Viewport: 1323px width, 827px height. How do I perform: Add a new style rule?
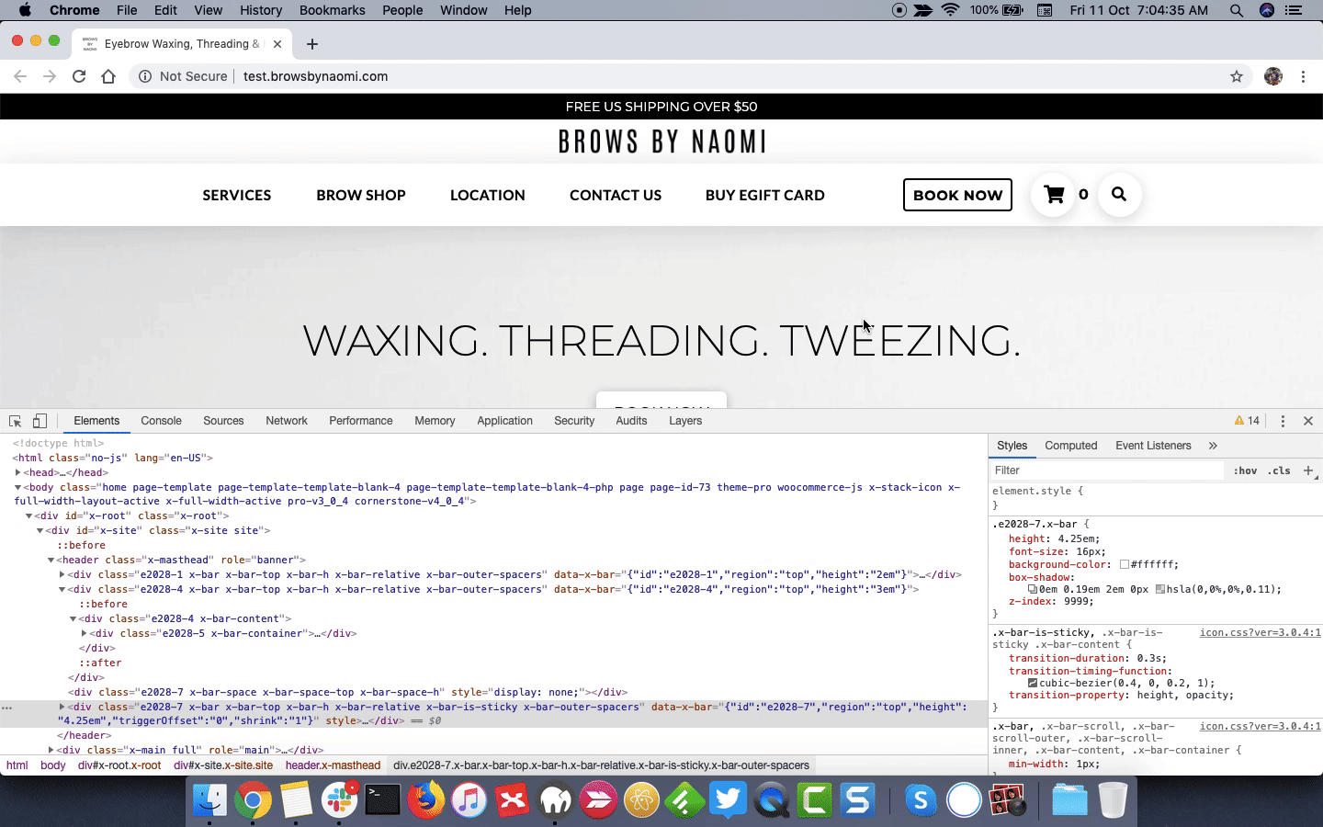1308,470
